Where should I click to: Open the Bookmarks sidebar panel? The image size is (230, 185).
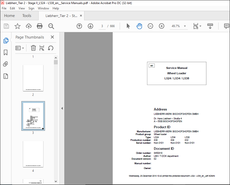click(6, 52)
